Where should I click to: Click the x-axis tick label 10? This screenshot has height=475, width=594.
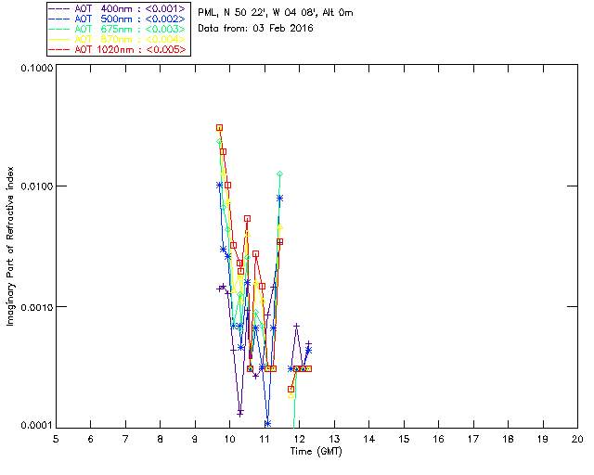tap(229, 439)
